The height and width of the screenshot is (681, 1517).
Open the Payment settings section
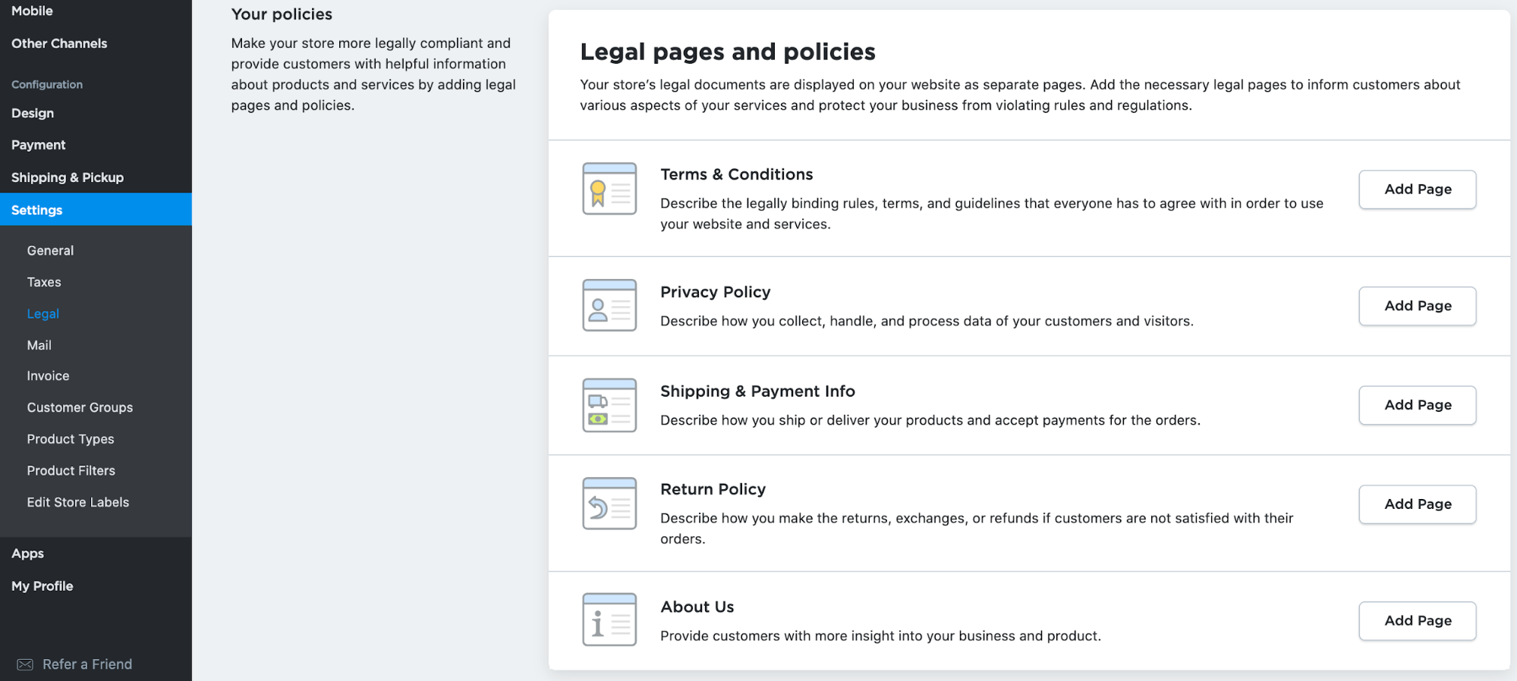click(38, 145)
